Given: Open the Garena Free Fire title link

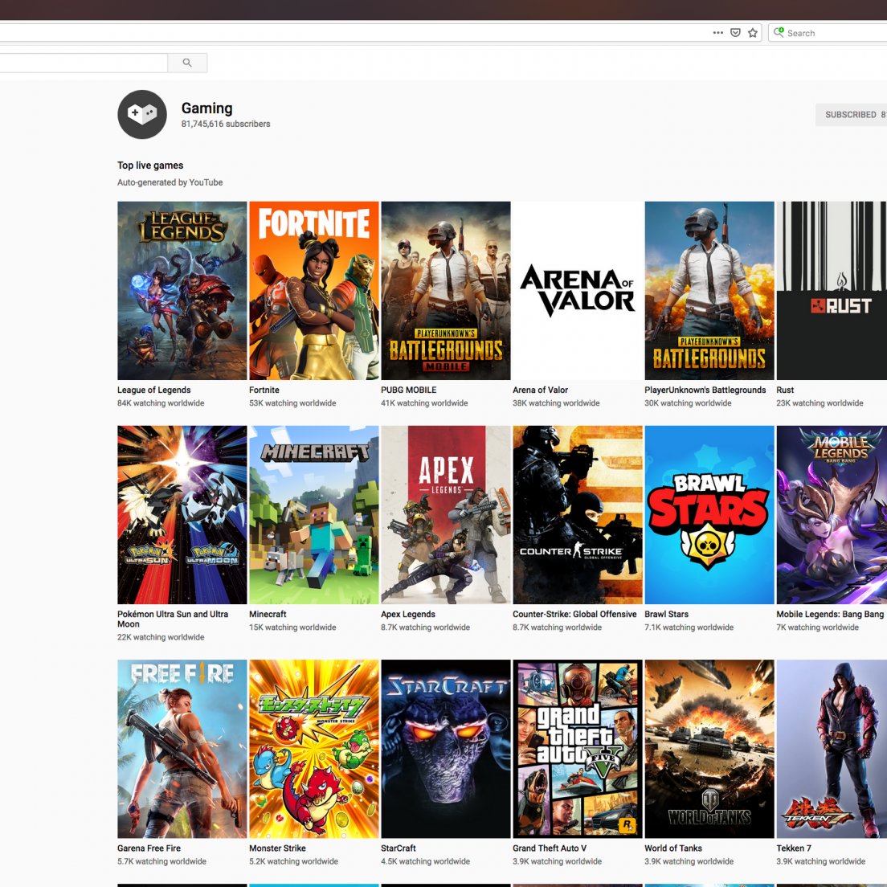Looking at the screenshot, I should click(149, 848).
